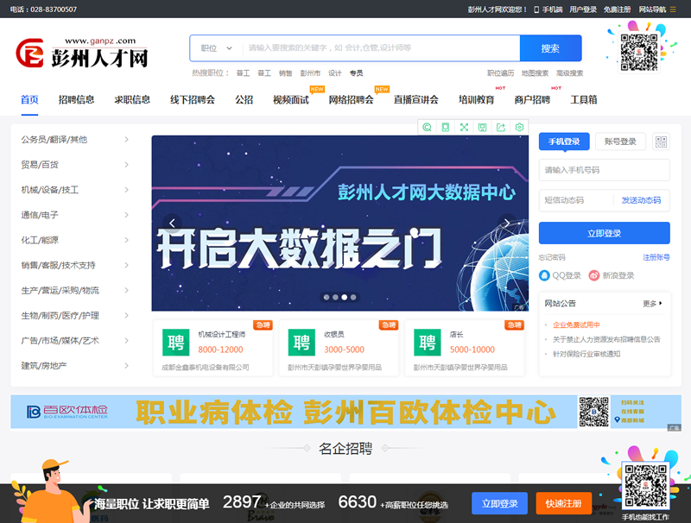
Task: Open 网络招聘会 nav item
Action: [352, 100]
